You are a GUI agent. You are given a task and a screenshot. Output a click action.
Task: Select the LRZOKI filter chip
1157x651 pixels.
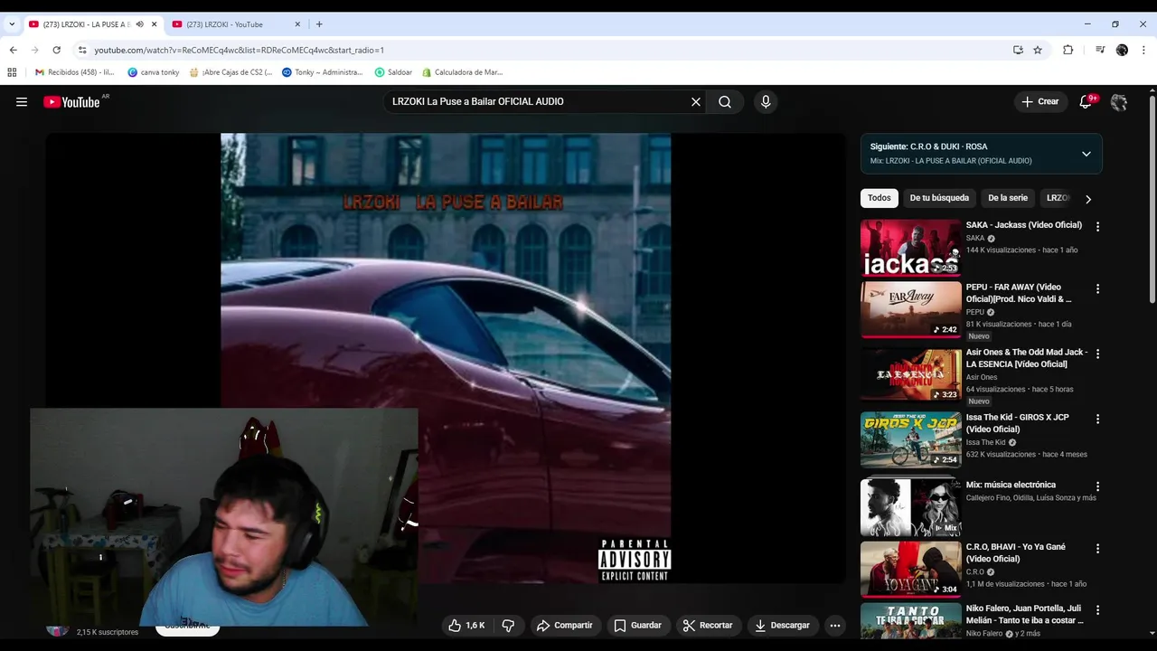click(1058, 198)
